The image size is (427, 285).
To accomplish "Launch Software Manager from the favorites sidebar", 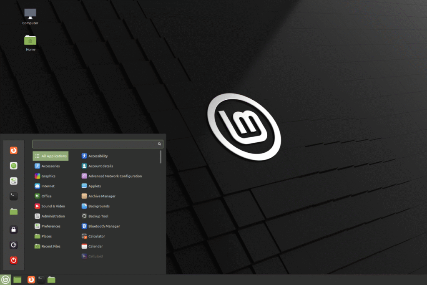I will [x=14, y=166].
